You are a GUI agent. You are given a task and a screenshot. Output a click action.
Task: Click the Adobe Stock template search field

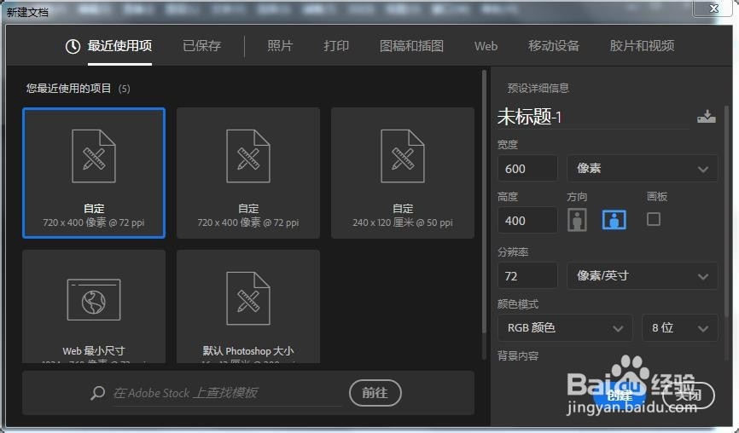click(227, 393)
